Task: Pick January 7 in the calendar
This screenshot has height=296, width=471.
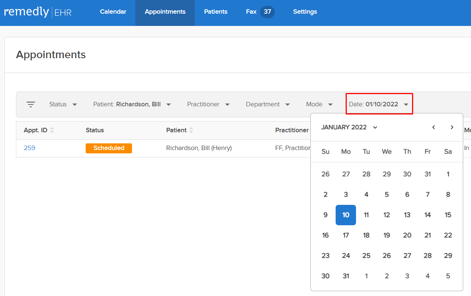Action: 428,194
